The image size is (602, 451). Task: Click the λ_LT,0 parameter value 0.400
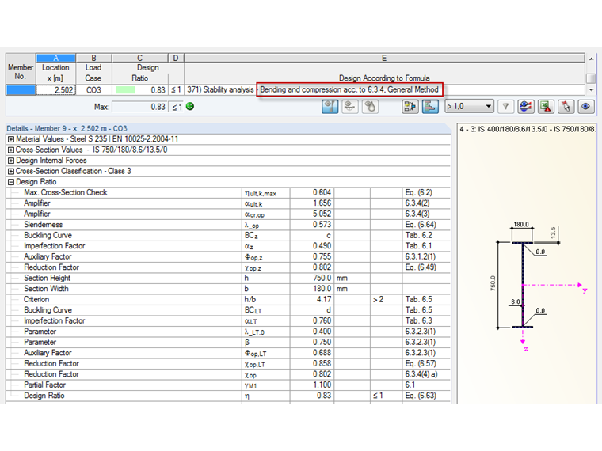pos(322,332)
